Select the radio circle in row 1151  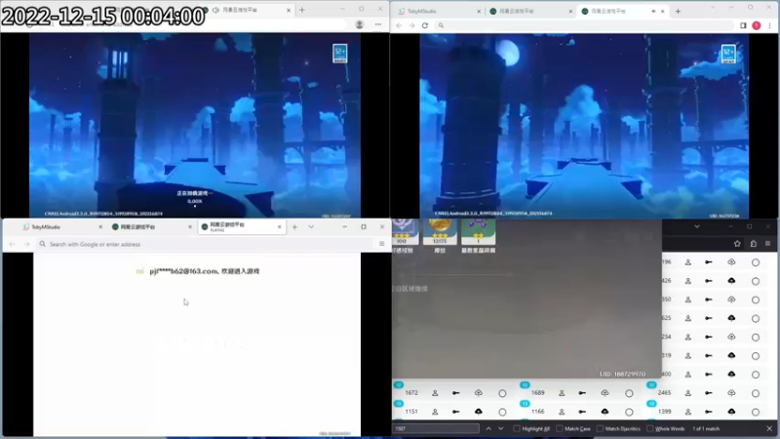coord(502,412)
